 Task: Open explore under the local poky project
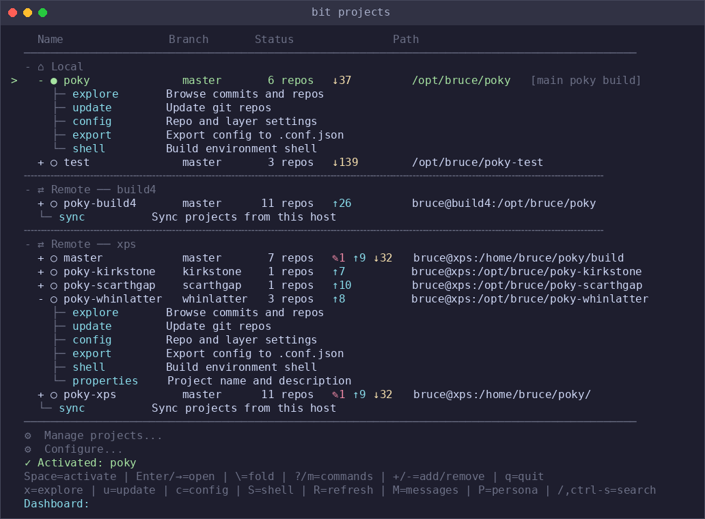tap(96, 94)
